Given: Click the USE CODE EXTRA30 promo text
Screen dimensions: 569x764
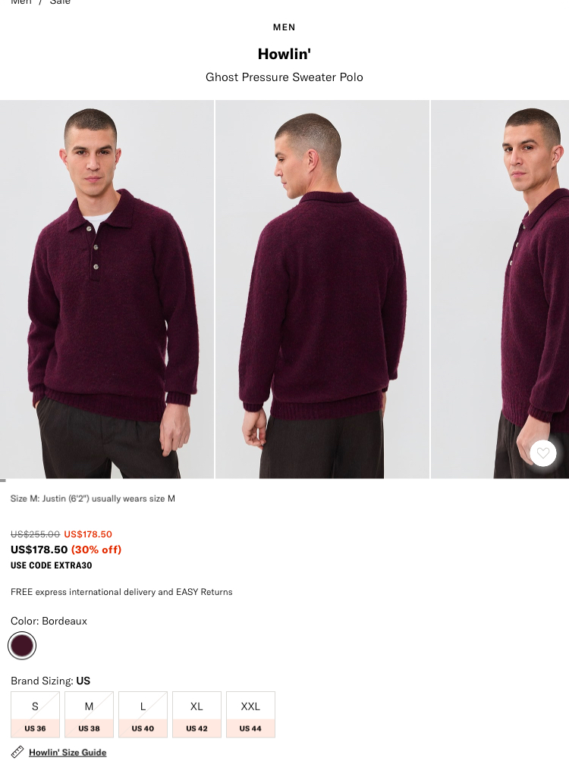Looking at the screenshot, I should tap(51, 565).
